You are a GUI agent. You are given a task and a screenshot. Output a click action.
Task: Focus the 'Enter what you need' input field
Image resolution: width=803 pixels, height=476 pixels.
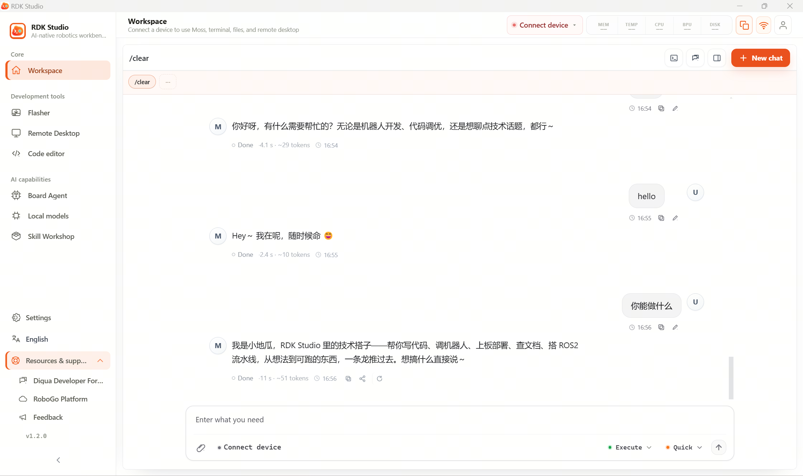coord(460,420)
